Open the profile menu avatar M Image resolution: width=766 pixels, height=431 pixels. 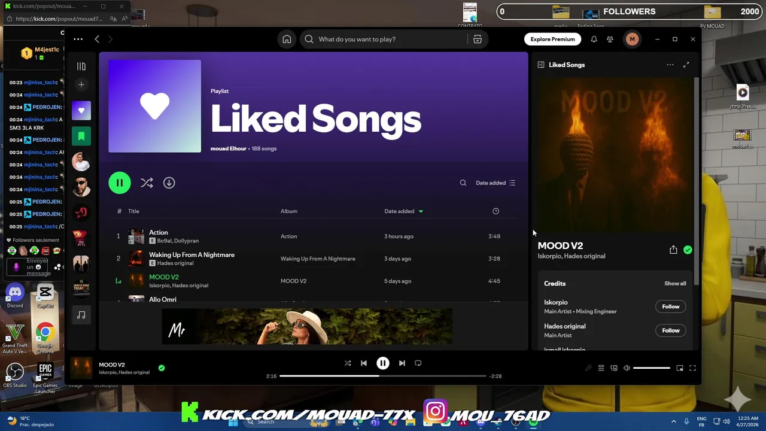coord(632,39)
